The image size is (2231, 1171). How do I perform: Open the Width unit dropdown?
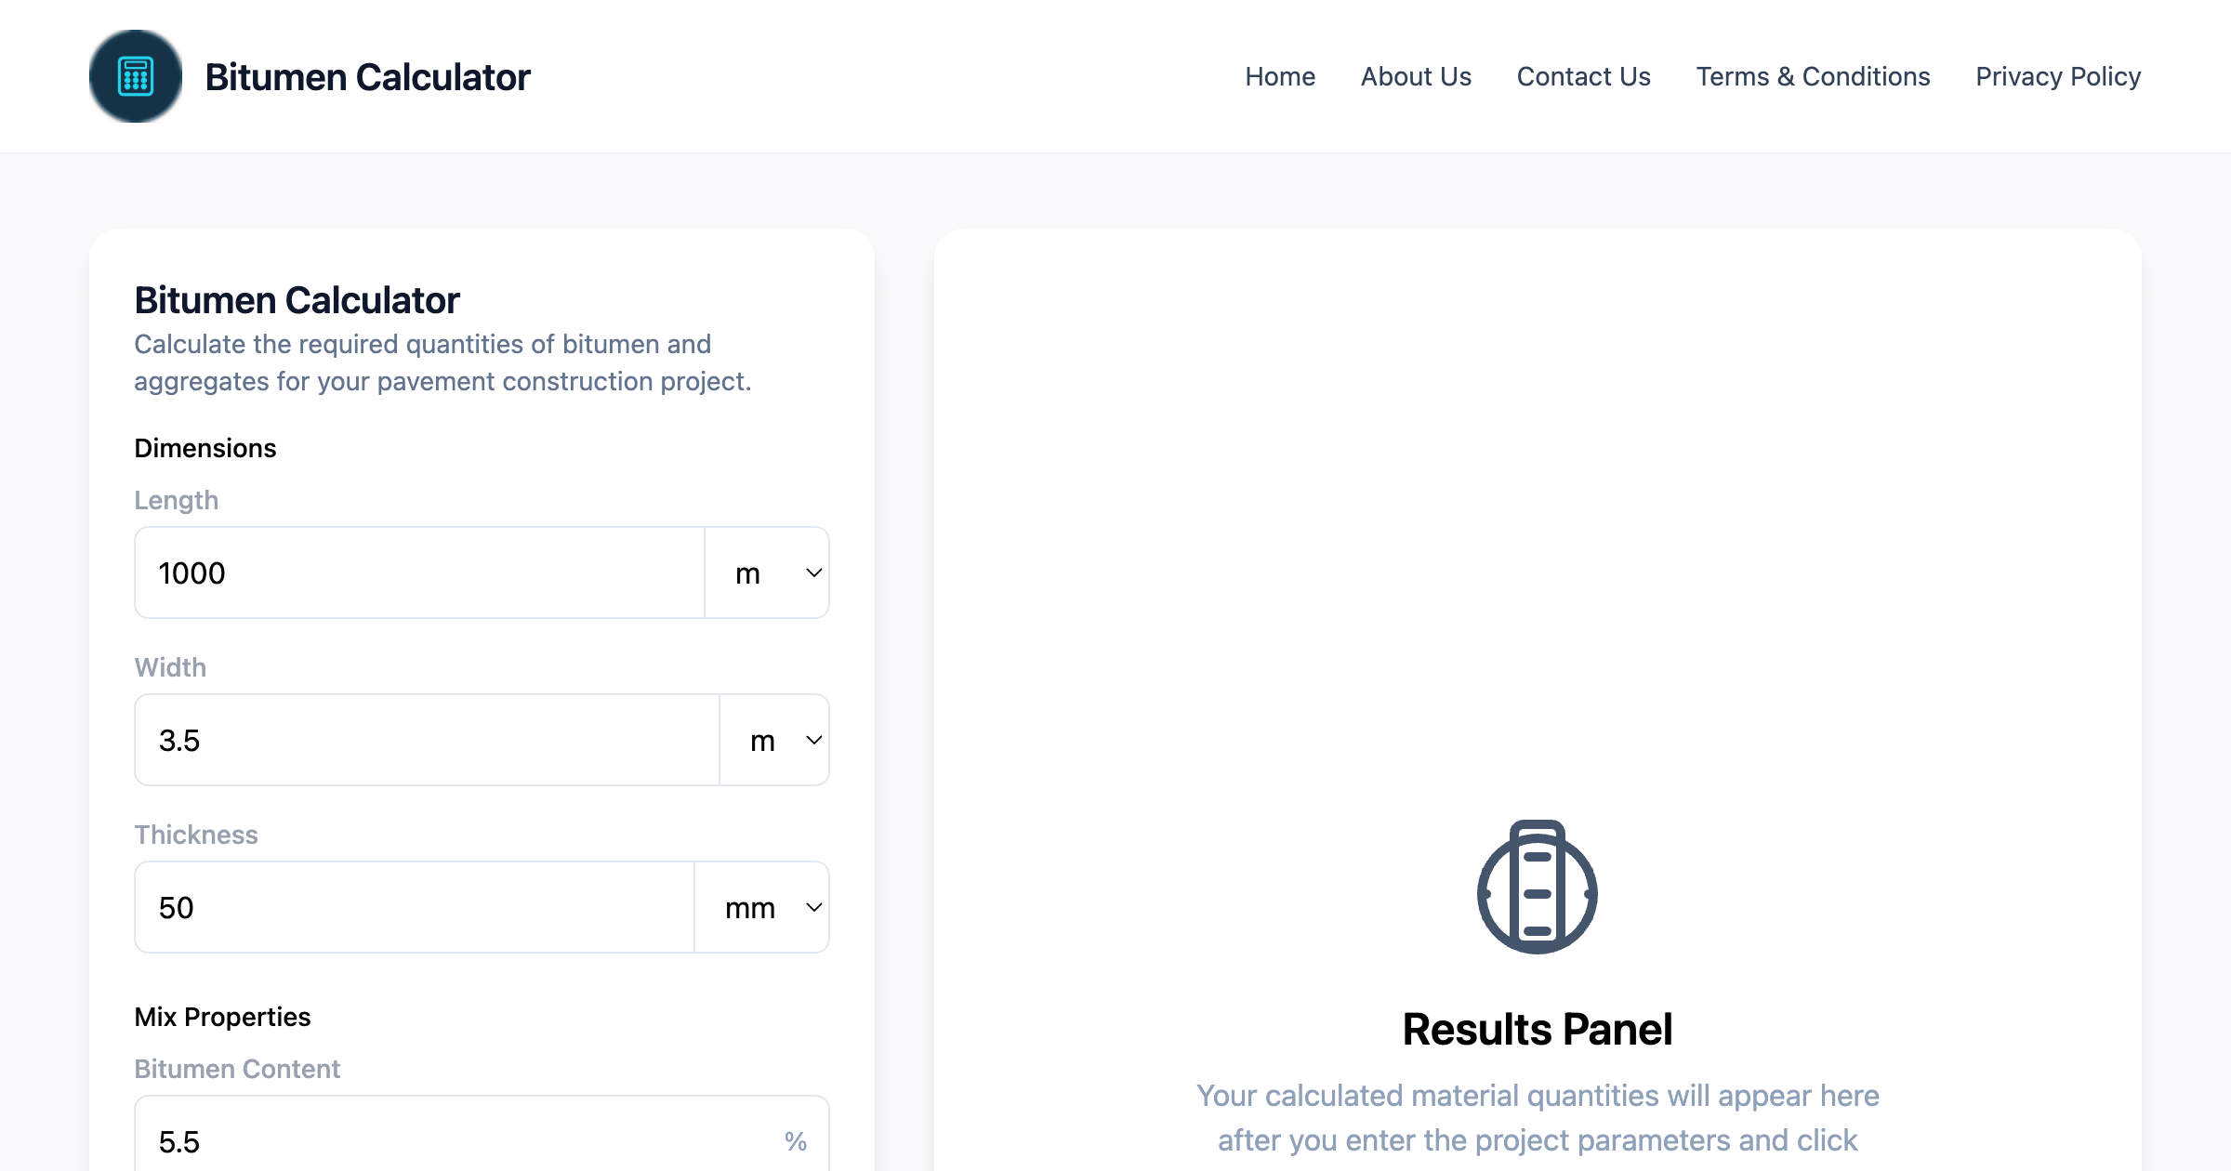click(774, 741)
